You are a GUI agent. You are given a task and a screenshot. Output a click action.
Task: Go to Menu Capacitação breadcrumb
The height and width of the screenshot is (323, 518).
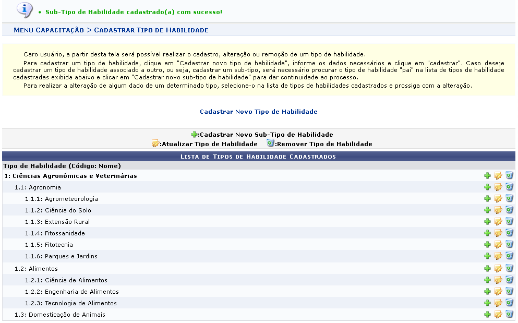[x=49, y=30]
